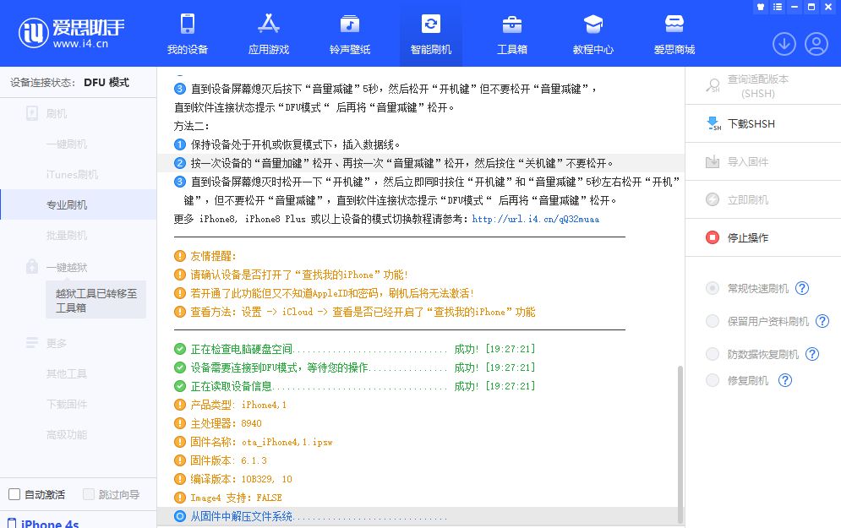Click 主处理器: 8940 log line
Viewport: 841px width, 528px height.
coord(226,423)
